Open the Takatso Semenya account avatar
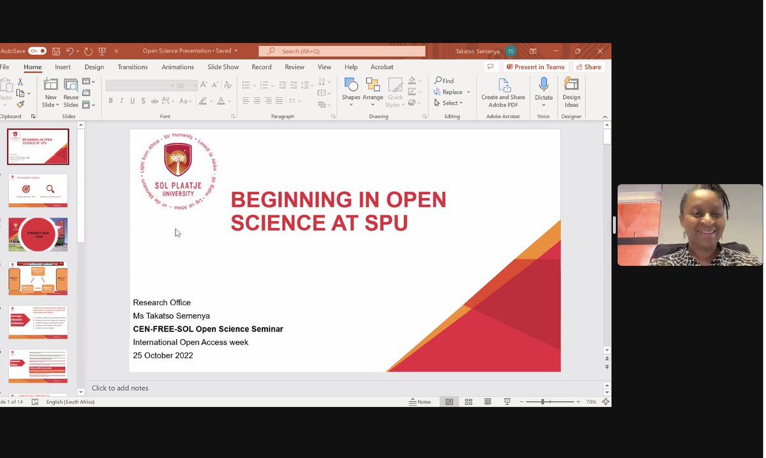The height and width of the screenshot is (458, 766). pos(511,51)
